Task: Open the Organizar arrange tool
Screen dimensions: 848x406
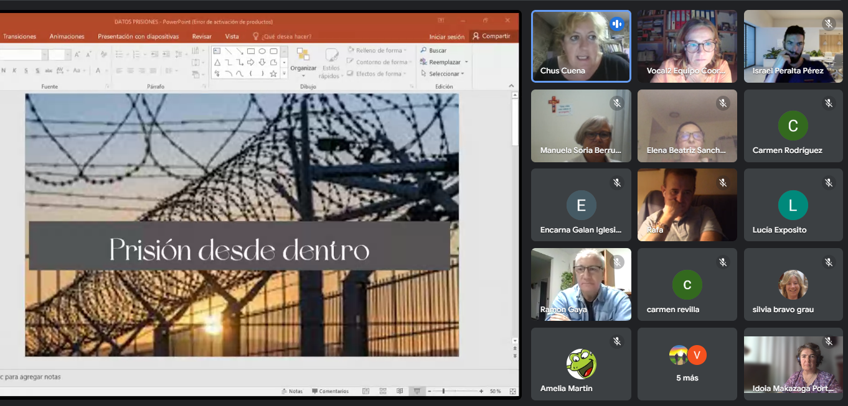Action: (303, 60)
